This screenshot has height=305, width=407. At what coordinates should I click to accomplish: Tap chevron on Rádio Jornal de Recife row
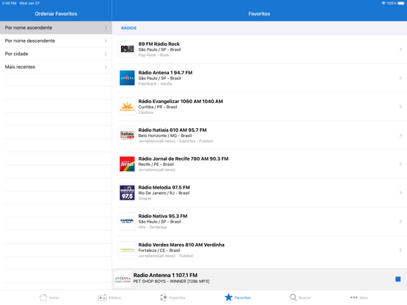click(400, 164)
